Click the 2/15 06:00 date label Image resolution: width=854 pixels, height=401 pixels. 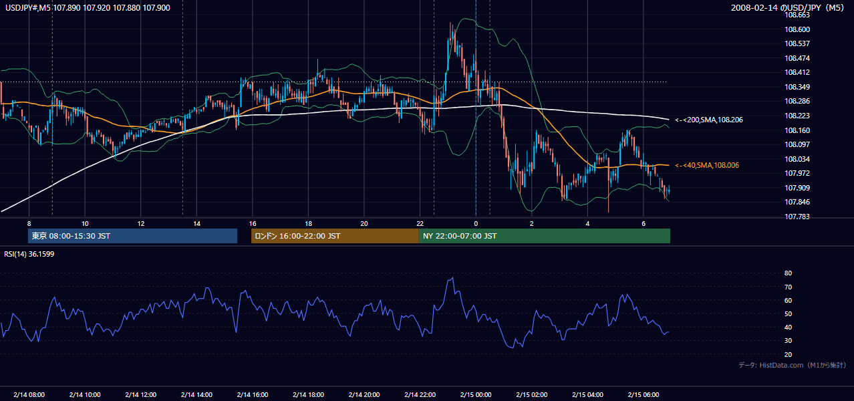click(643, 395)
